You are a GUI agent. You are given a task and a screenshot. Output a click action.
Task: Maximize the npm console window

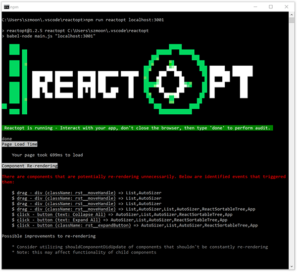(271, 7)
